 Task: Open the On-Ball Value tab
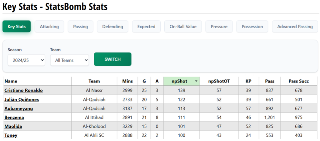[x=183, y=27]
